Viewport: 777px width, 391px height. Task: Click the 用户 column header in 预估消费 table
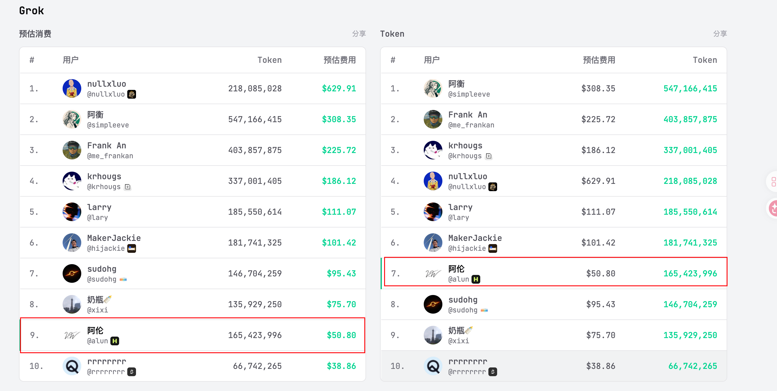(x=70, y=60)
